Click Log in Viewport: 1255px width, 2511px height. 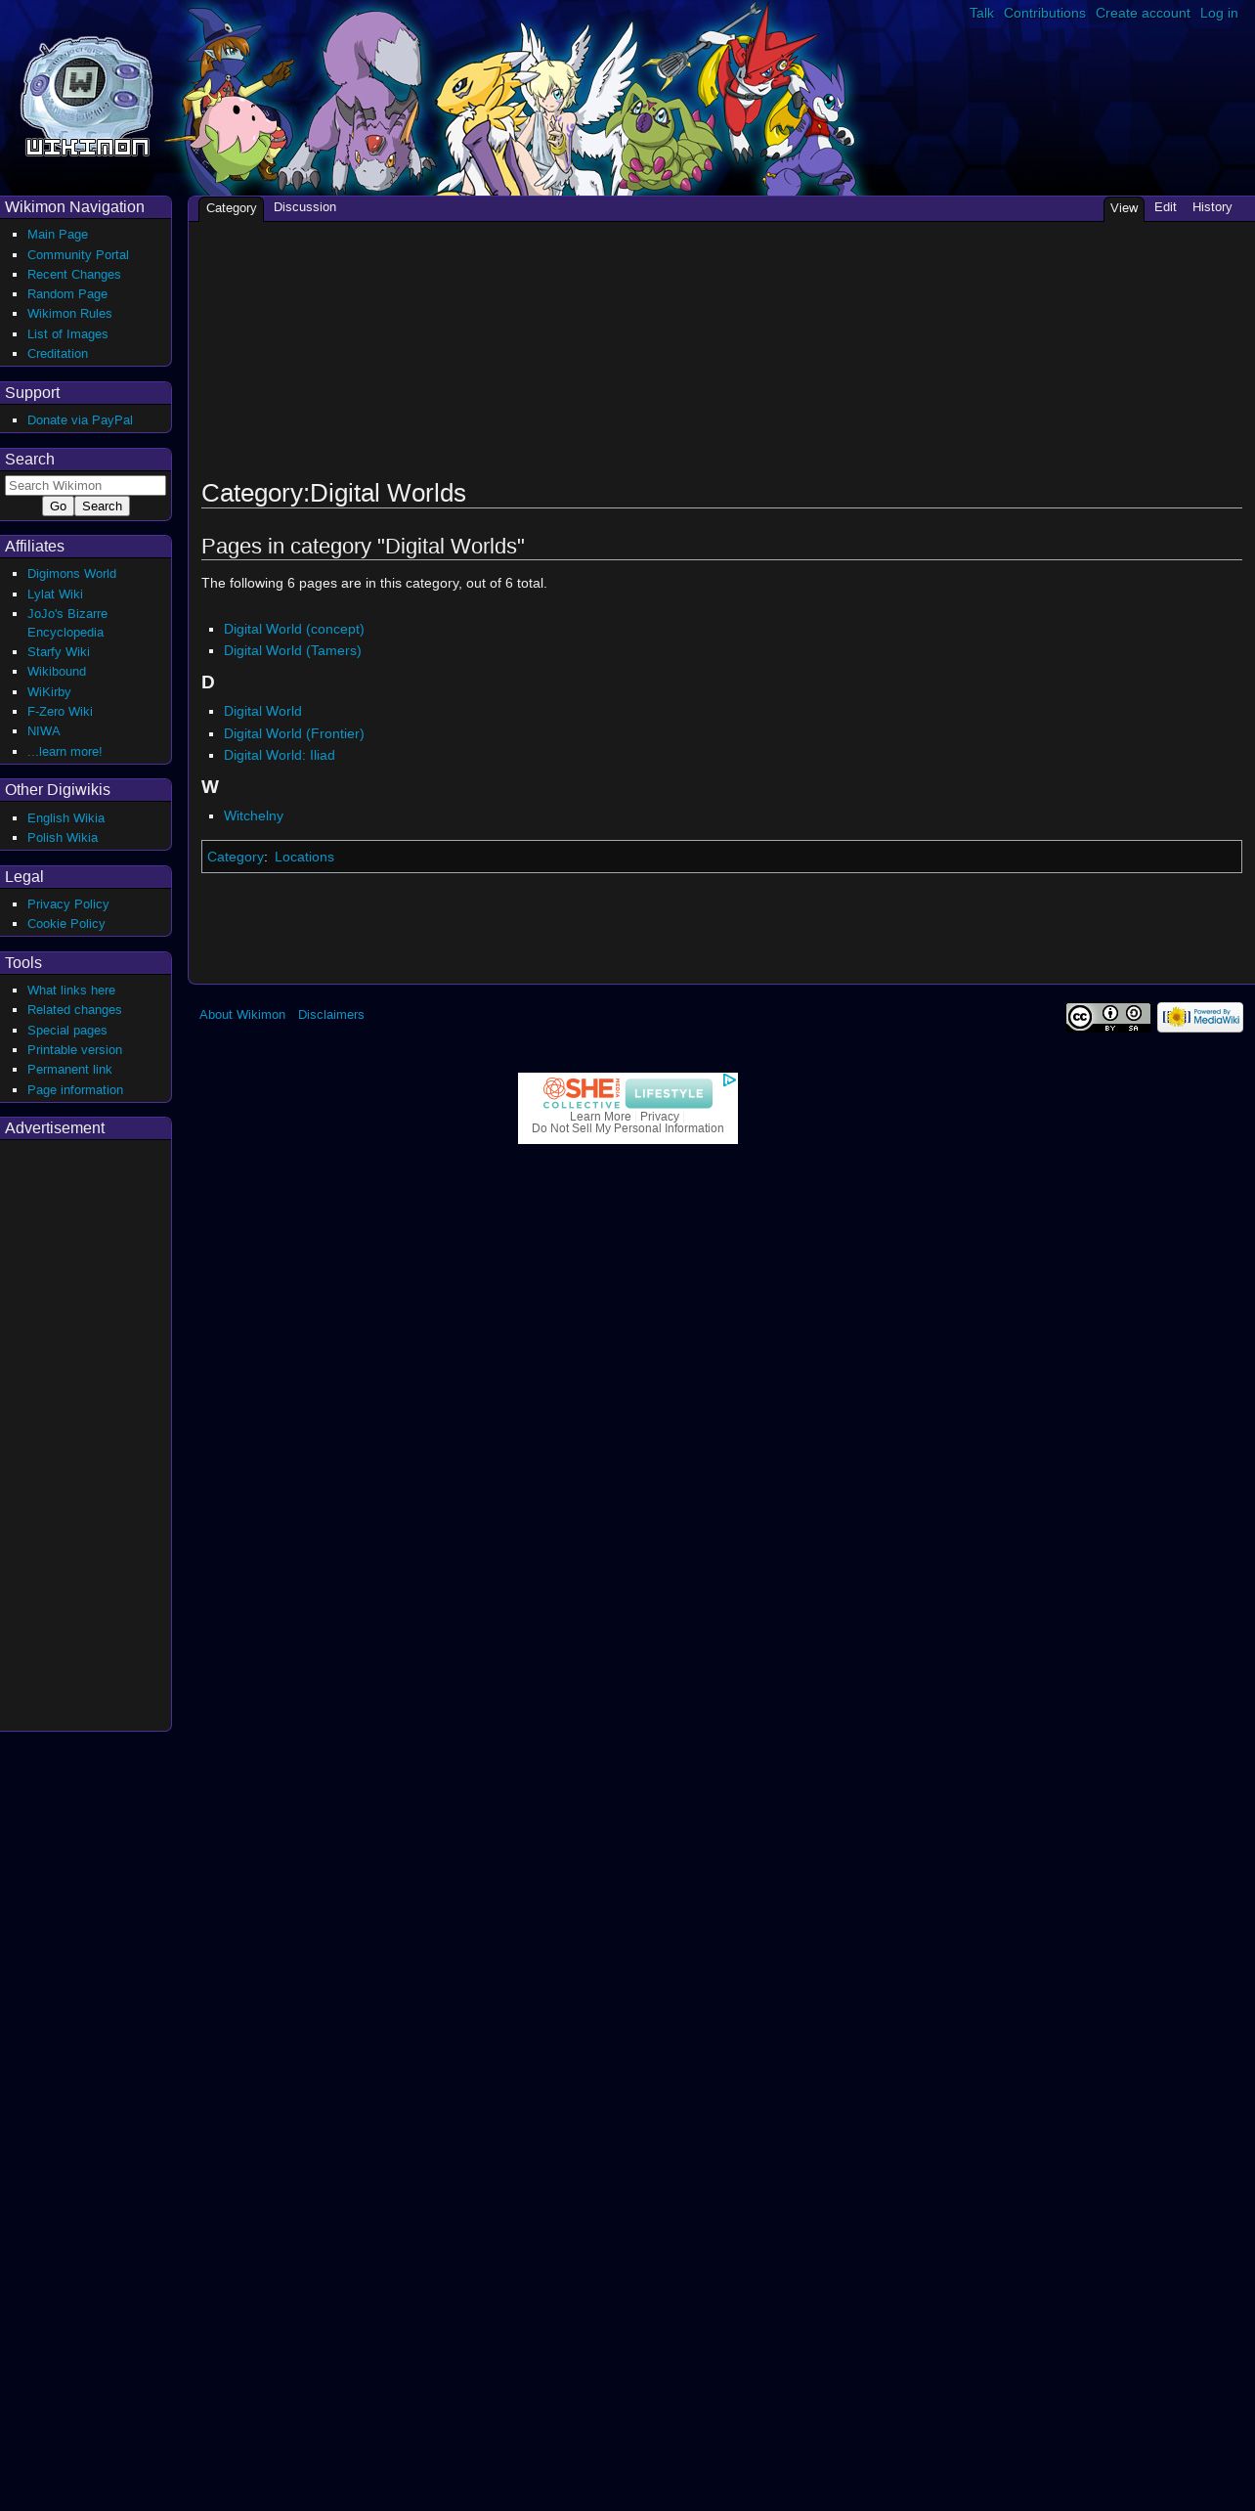click(1219, 14)
